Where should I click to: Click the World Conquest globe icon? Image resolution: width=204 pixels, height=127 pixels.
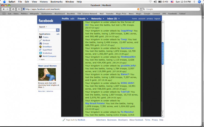[x=41, y=56]
